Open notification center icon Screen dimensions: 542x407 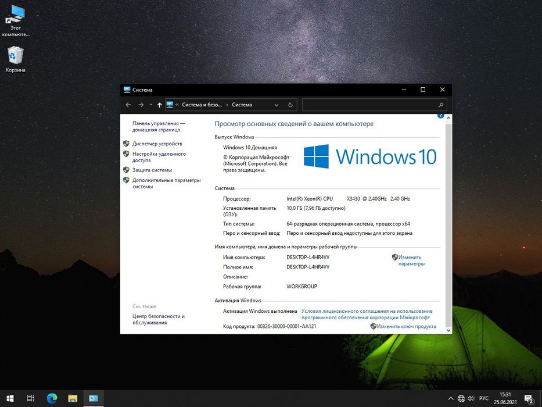coord(529,399)
